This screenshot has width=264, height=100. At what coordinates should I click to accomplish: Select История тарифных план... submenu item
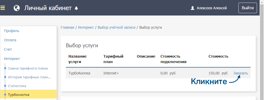click(29, 77)
